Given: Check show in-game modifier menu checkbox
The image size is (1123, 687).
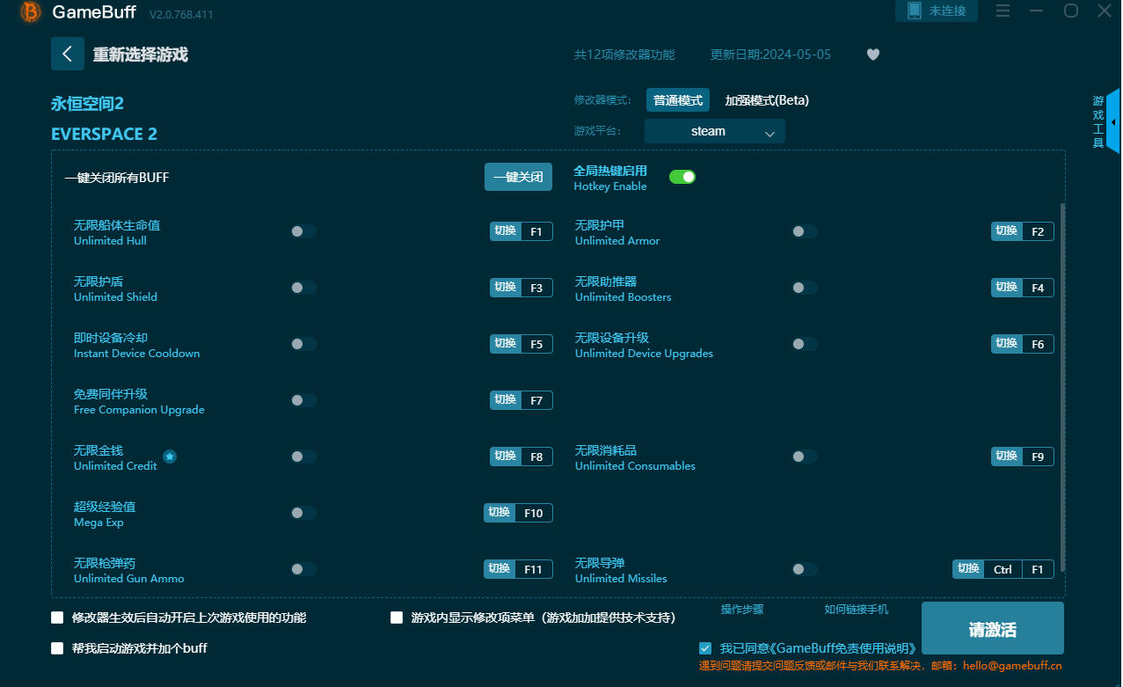Looking at the screenshot, I should coord(397,618).
